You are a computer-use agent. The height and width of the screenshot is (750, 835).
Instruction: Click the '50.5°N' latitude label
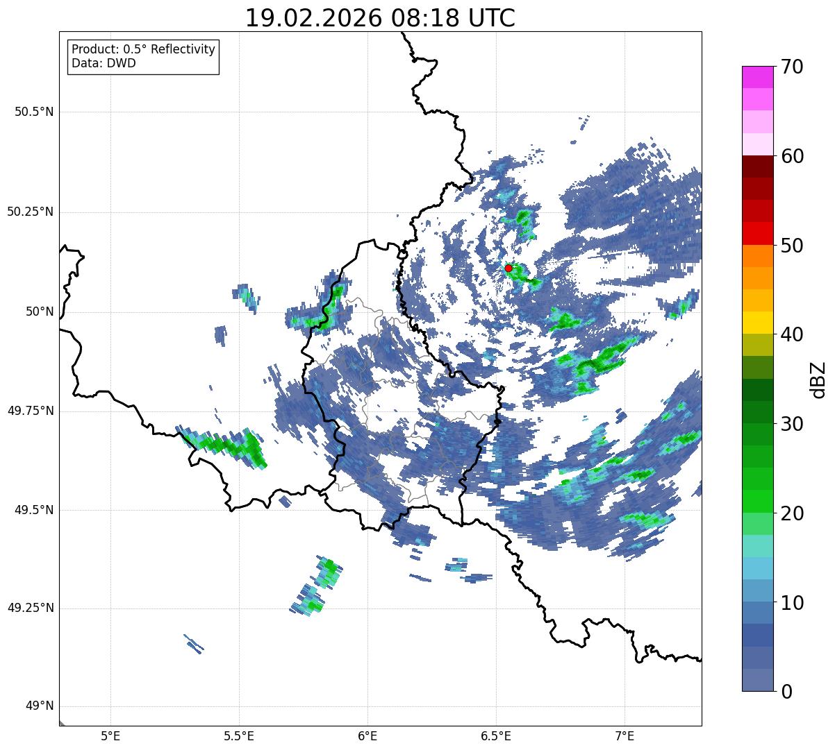(x=34, y=112)
